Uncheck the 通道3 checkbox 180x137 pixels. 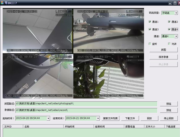150,29
